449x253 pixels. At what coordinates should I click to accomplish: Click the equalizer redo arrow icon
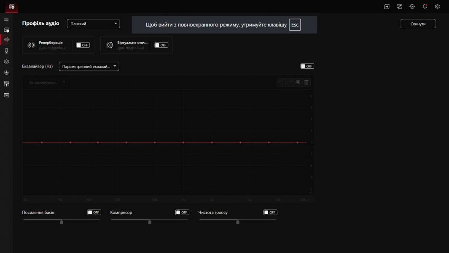(x=290, y=82)
